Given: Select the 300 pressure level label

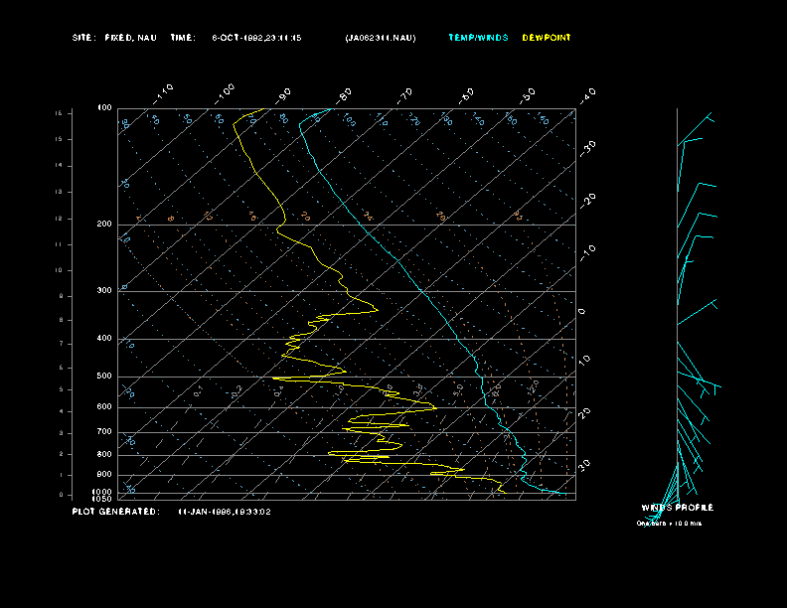Looking at the screenshot, I should tap(104, 291).
